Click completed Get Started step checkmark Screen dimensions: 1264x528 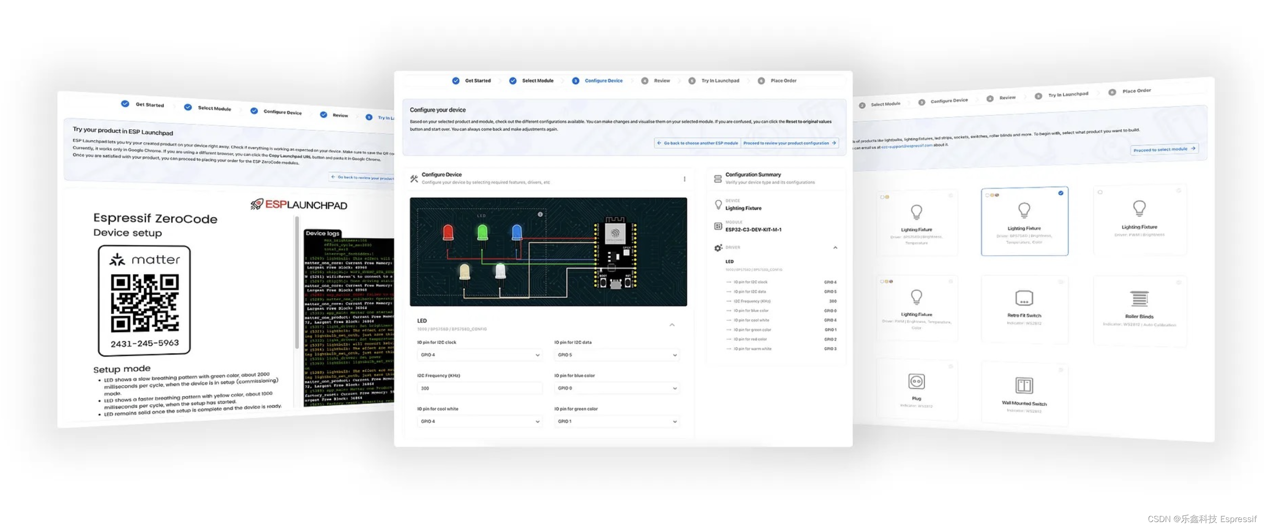point(455,80)
